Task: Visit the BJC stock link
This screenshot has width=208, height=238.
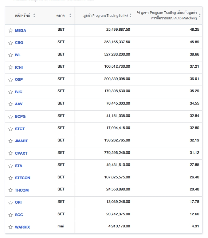Action: pos(19,92)
